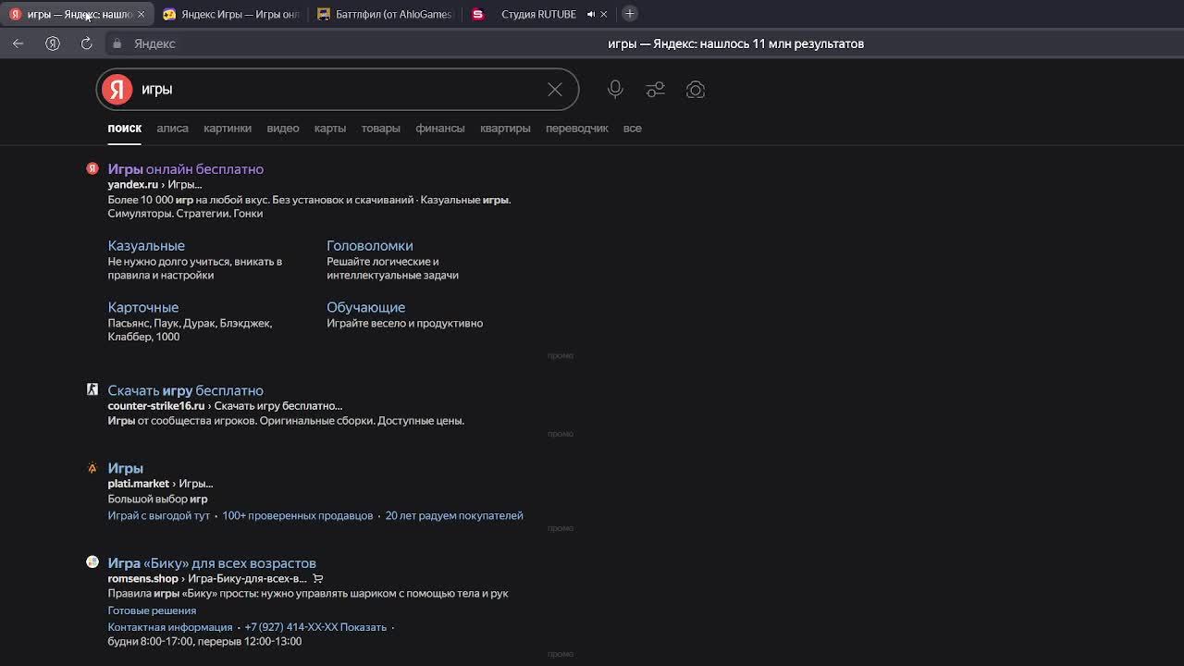Open the Головоломки games sitelink

click(x=370, y=246)
